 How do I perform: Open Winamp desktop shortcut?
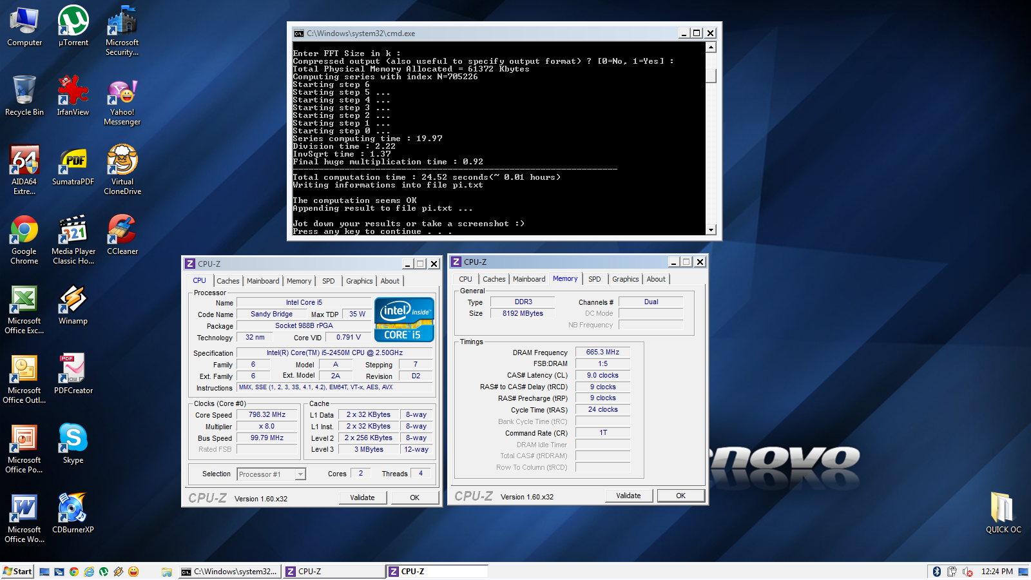click(73, 305)
